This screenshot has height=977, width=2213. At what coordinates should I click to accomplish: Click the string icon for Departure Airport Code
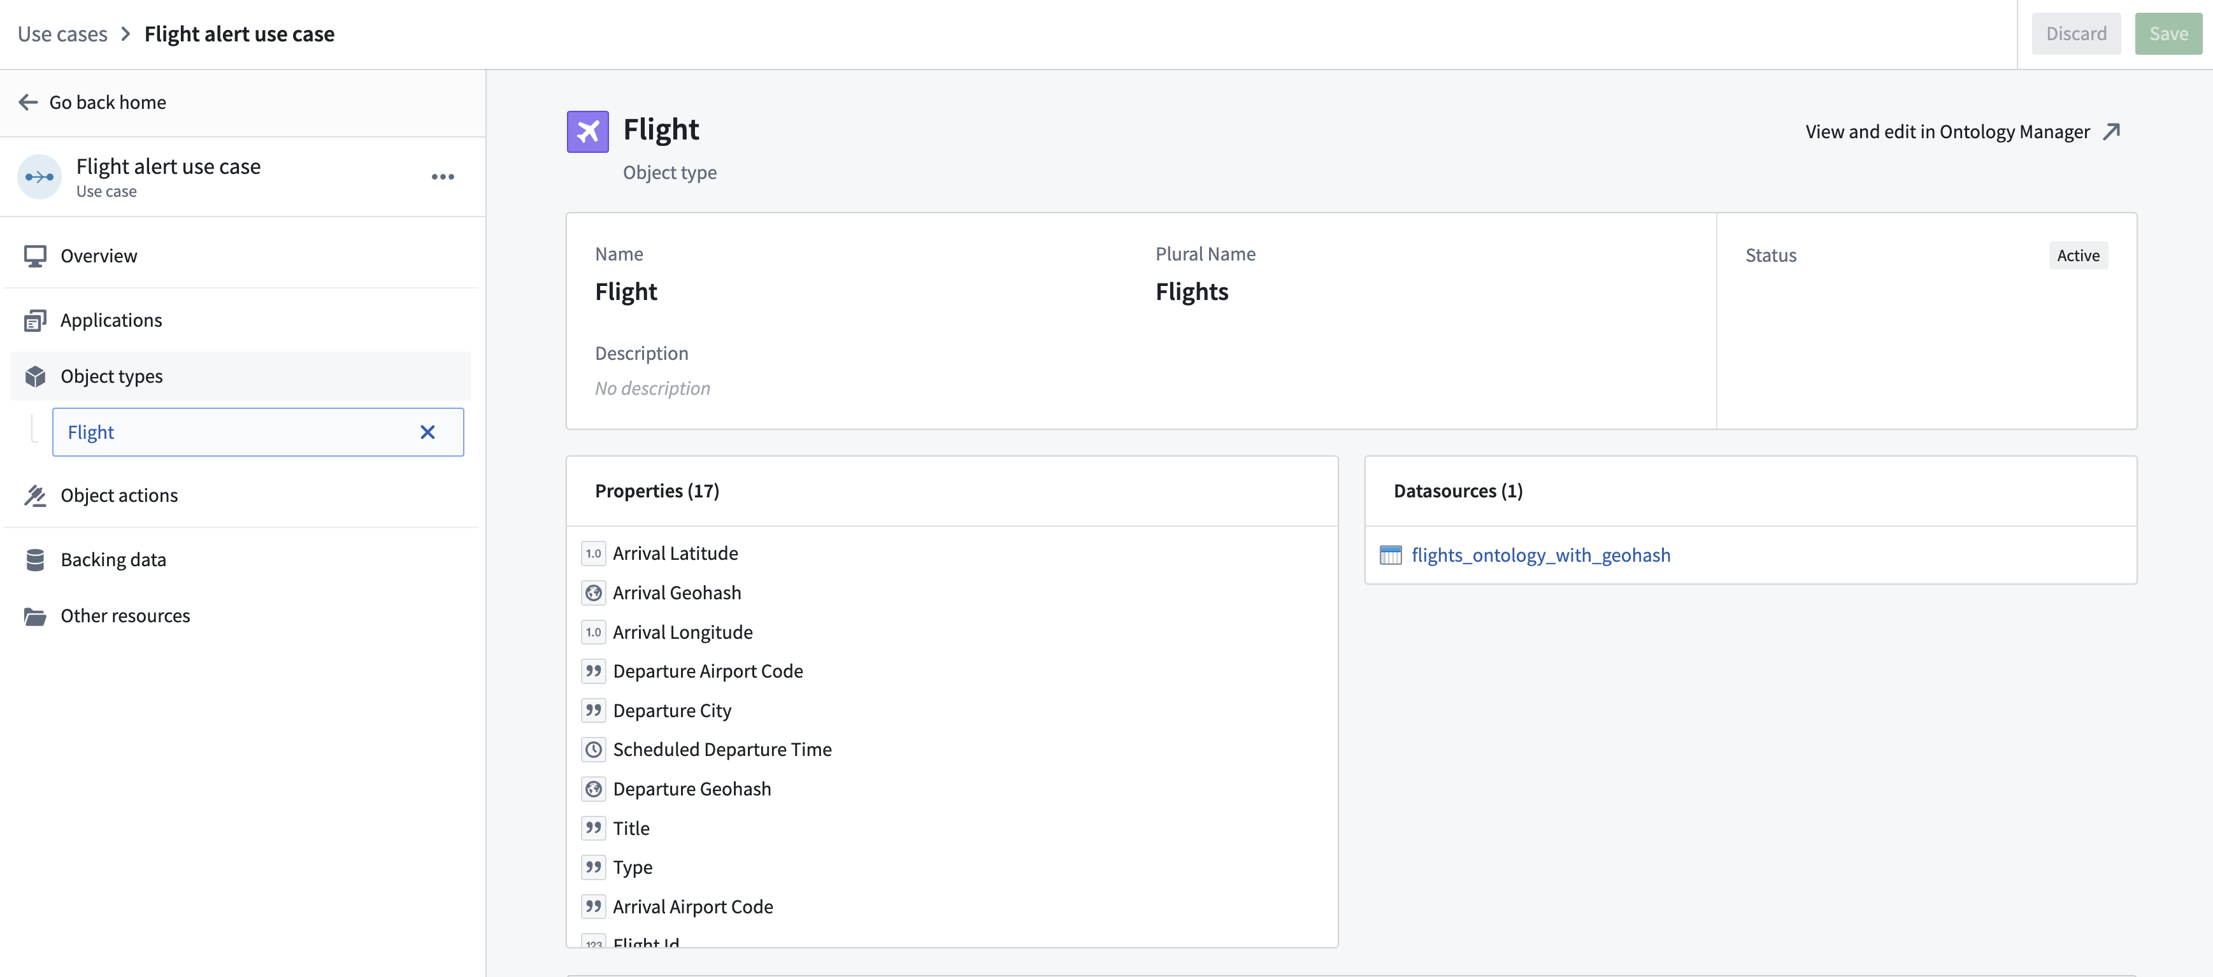[x=594, y=671]
